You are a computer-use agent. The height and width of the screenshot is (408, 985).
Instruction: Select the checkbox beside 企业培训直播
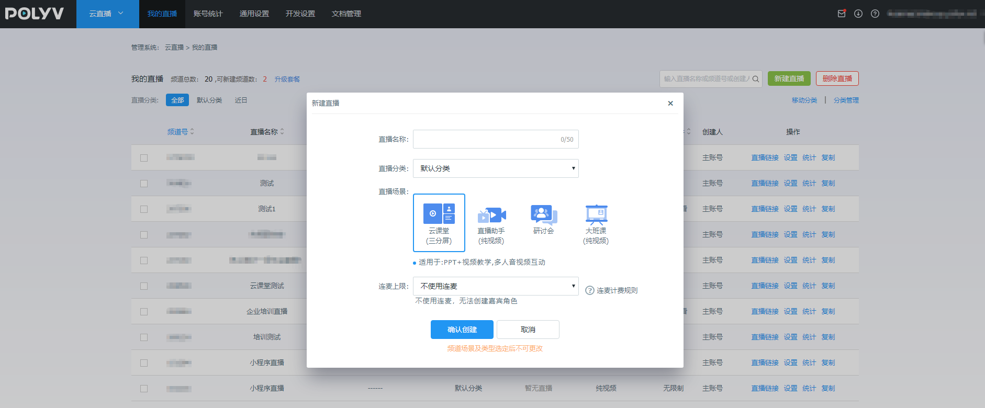click(x=144, y=312)
